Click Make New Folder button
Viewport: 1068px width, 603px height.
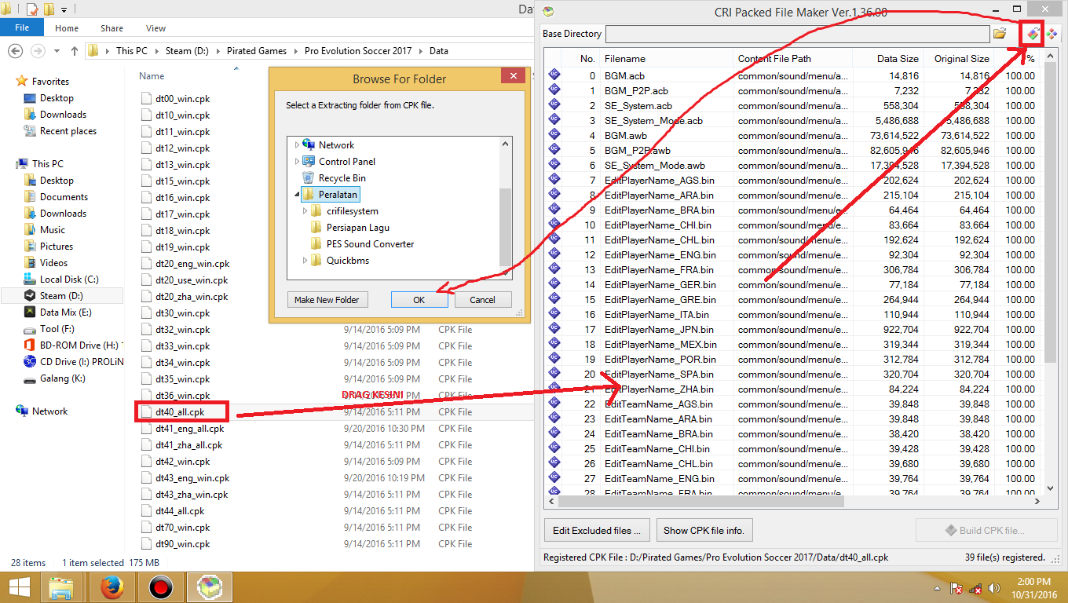pyautogui.click(x=327, y=300)
